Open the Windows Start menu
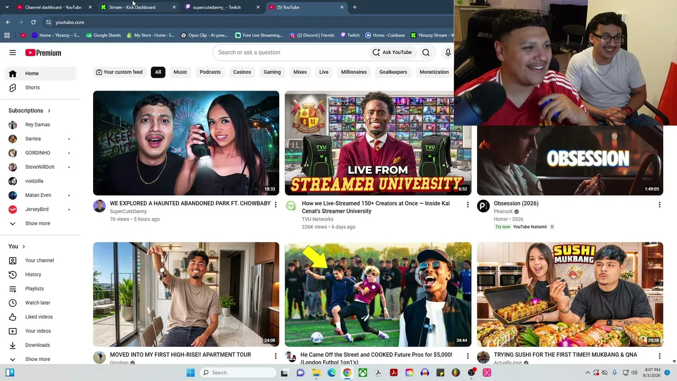 point(190,373)
